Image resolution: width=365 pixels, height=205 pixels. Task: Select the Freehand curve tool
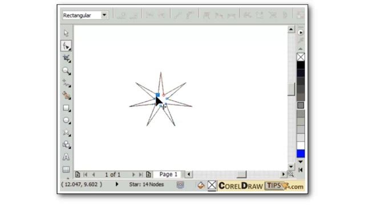[x=66, y=83]
